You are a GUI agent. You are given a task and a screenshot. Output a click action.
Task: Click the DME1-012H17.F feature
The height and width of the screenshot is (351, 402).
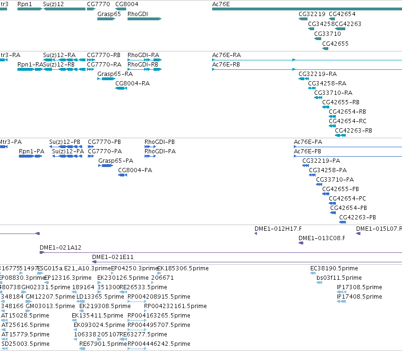[278, 229]
